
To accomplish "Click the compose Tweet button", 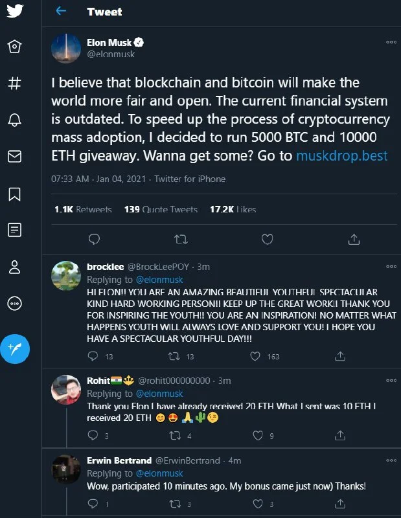I will [x=16, y=350].
